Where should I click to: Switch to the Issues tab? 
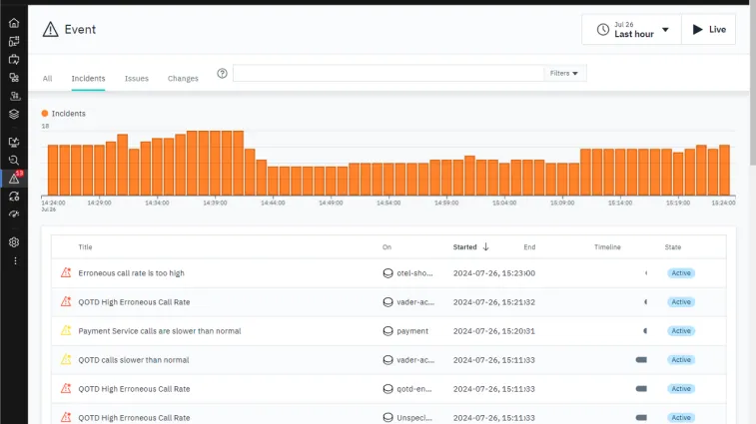pyautogui.click(x=137, y=78)
